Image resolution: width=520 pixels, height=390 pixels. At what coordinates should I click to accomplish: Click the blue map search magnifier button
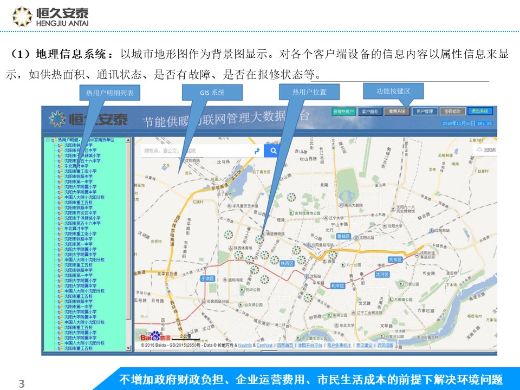point(274,151)
